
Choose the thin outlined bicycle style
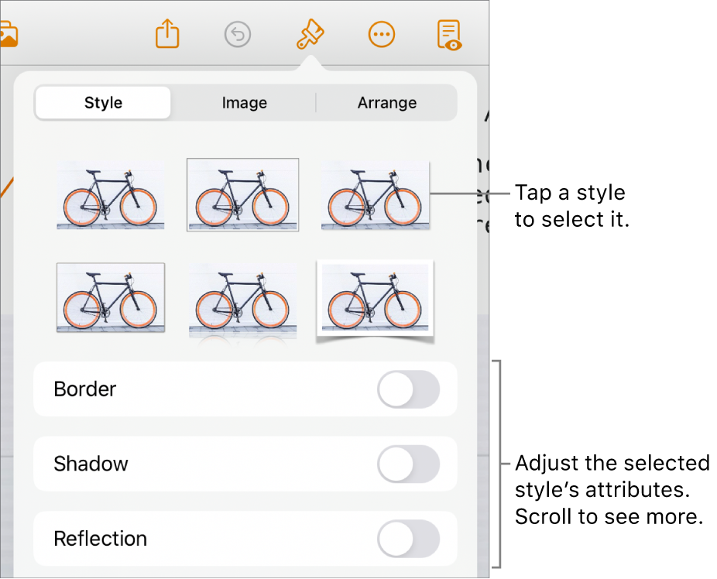242,195
